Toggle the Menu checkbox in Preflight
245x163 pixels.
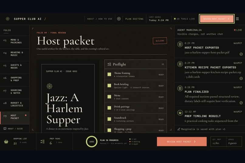coord(109,97)
